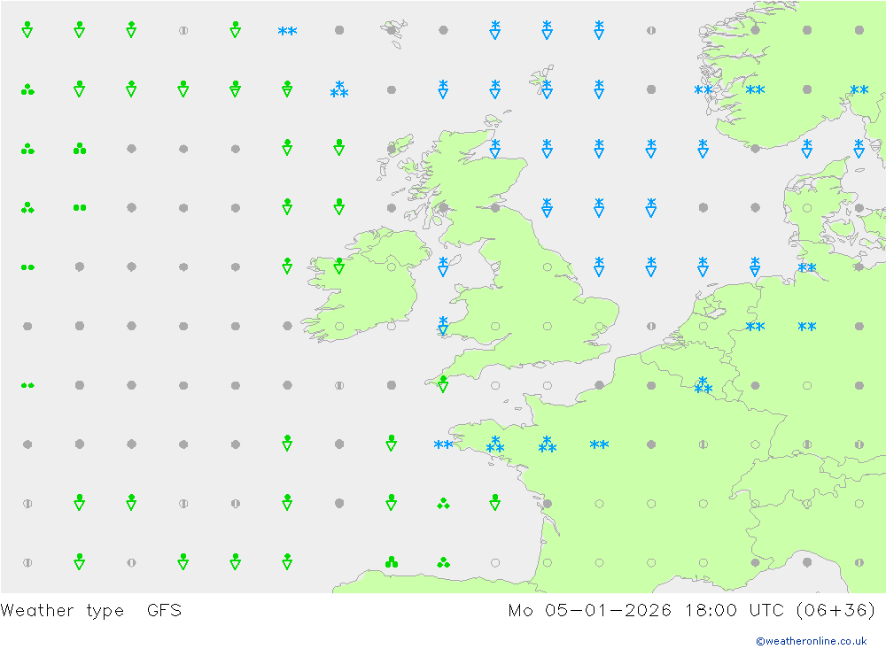The width and height of the screenshot is (886, 649).
Task: Select the empty circle over central Ireland
Action: [x=391, y=267]
